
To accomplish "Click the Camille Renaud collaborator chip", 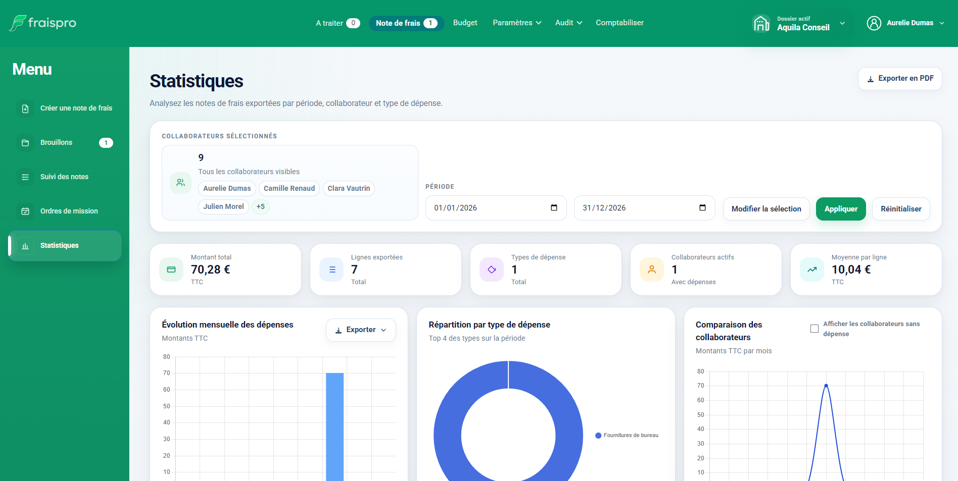I will (289, 189).
